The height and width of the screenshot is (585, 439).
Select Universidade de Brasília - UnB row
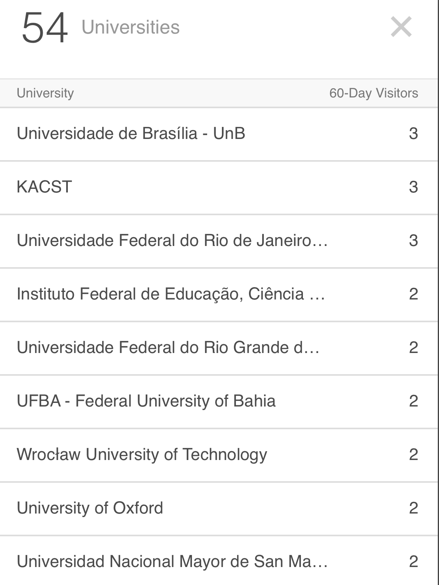pos(131,133)
